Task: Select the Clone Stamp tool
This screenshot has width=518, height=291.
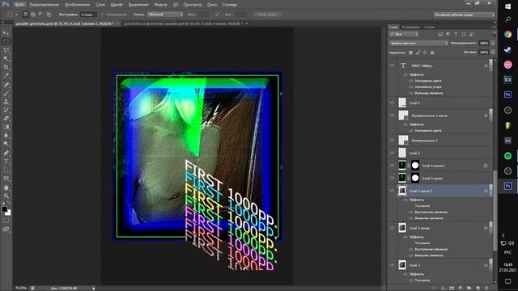Action: pos(6,102)
